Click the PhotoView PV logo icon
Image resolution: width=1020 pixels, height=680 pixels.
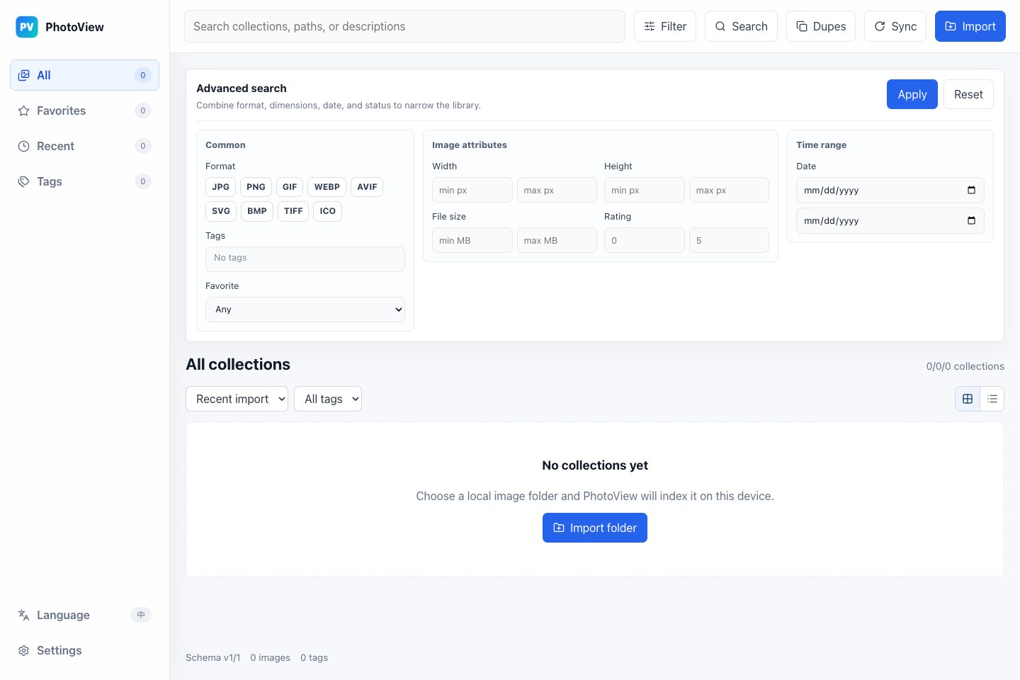[27, 27]
